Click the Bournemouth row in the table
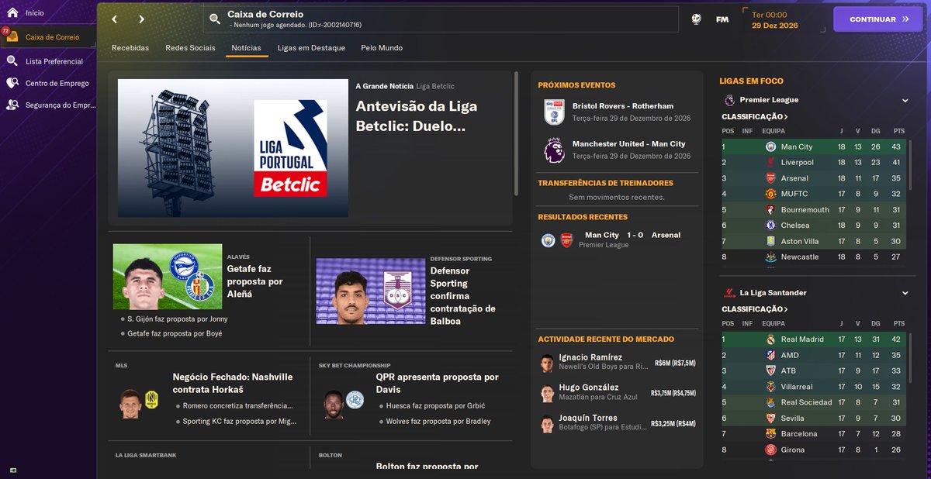The image size is (931, 479). (x=812, y=210)
